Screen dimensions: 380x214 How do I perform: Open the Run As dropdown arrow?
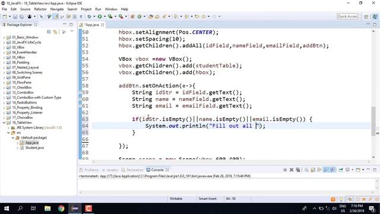pyautogui.click(x=104, y=17)
